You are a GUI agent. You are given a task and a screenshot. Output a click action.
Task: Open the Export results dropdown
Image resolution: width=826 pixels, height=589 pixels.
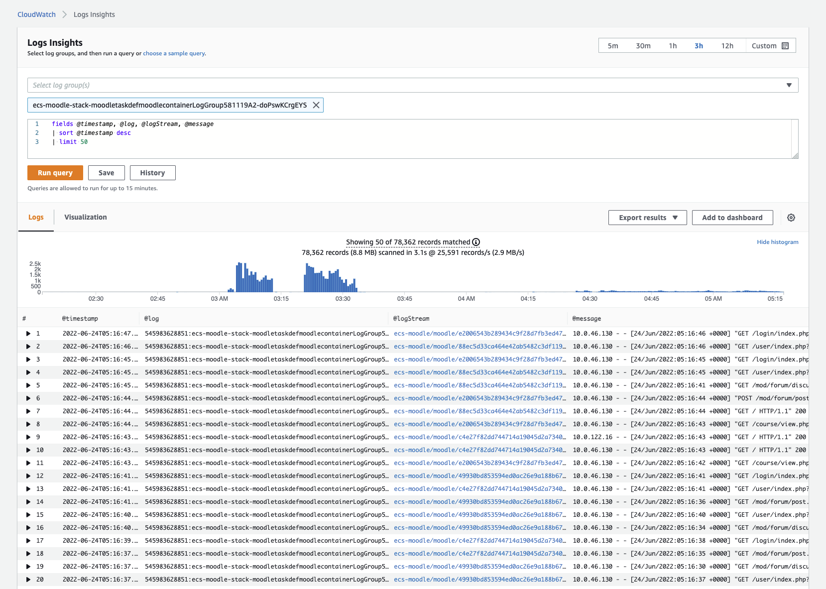[x=647, y=218]
